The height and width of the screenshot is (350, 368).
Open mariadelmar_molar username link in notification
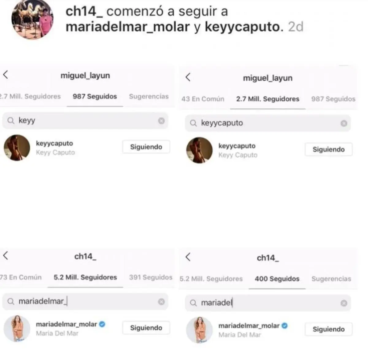[x=128, y=27]
